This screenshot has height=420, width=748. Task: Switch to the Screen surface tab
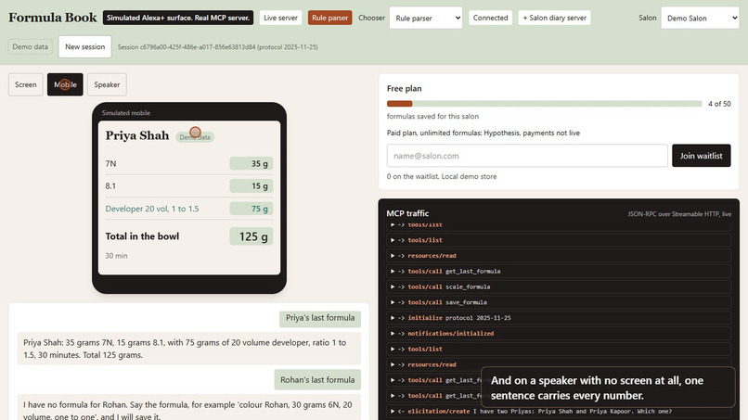(26, 84)
